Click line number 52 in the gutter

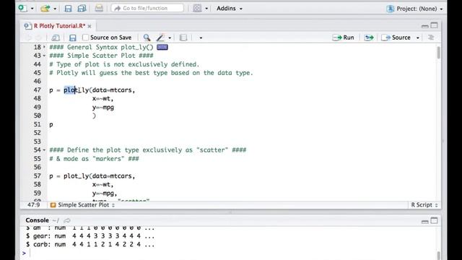37,133
